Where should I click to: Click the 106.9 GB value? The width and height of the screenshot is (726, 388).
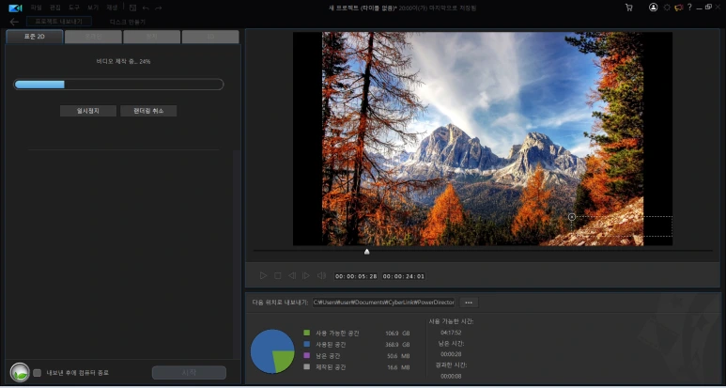[x=397, y=334]
